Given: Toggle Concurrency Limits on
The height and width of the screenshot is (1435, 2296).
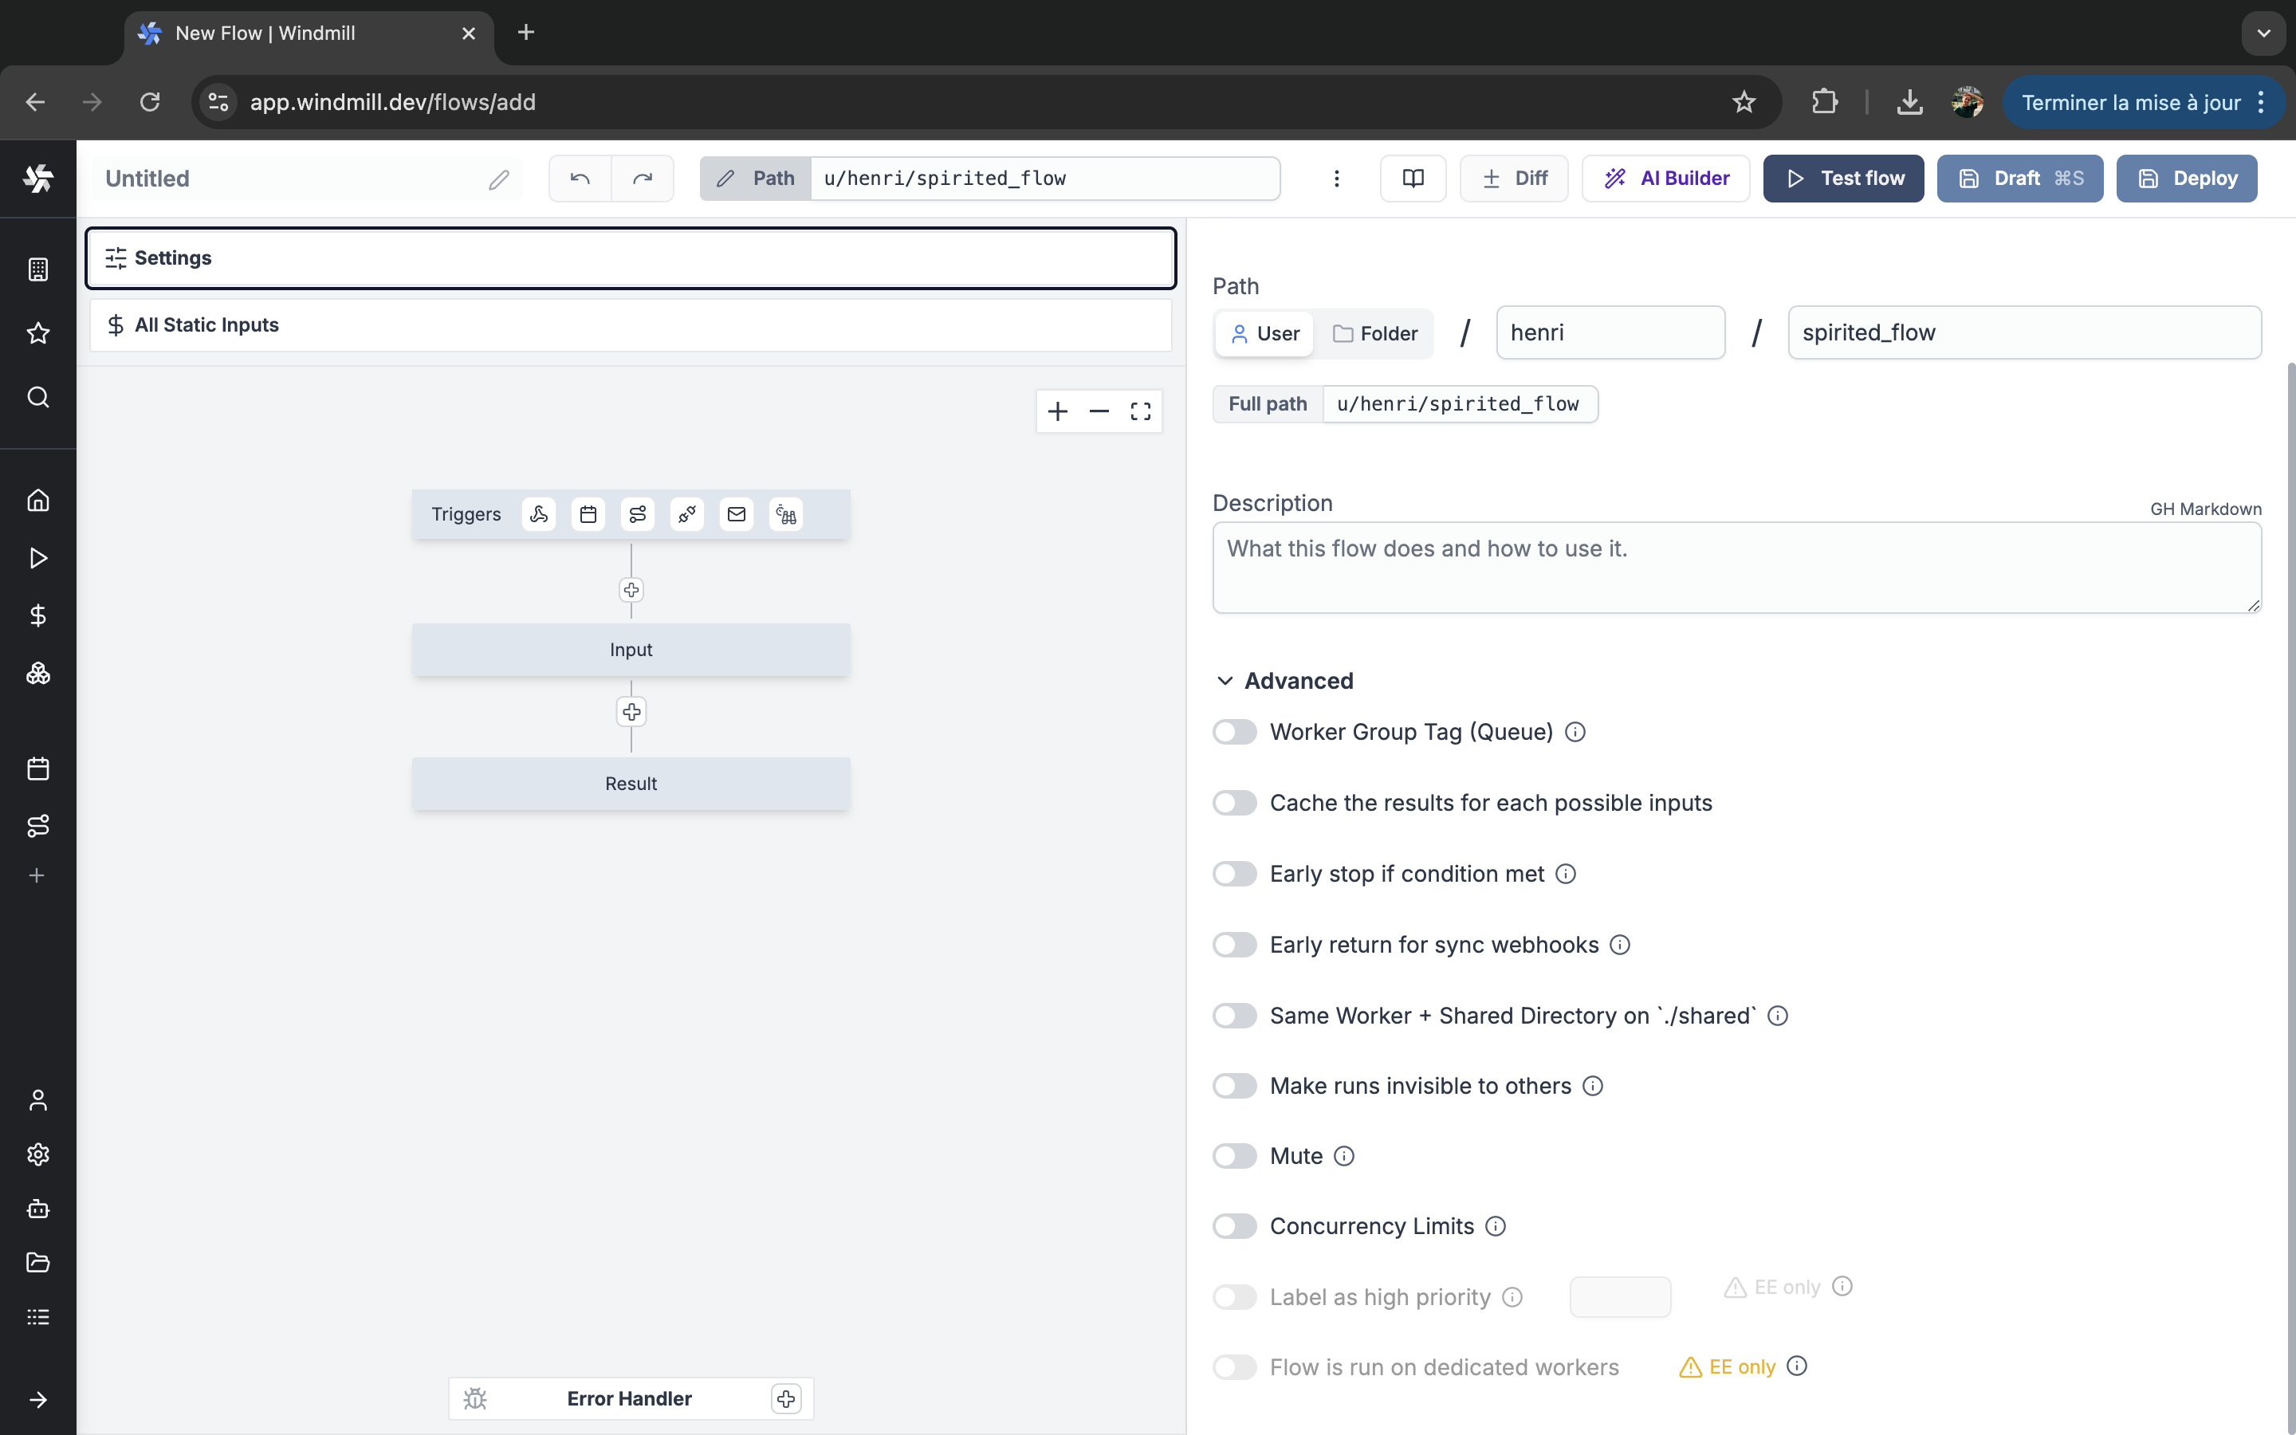Looking at the screenshot, I should click(1234, 1226).
